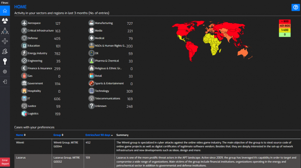Click the Government count 1114
This screenshot has width=301, height=168.
[x=58, y=84]
